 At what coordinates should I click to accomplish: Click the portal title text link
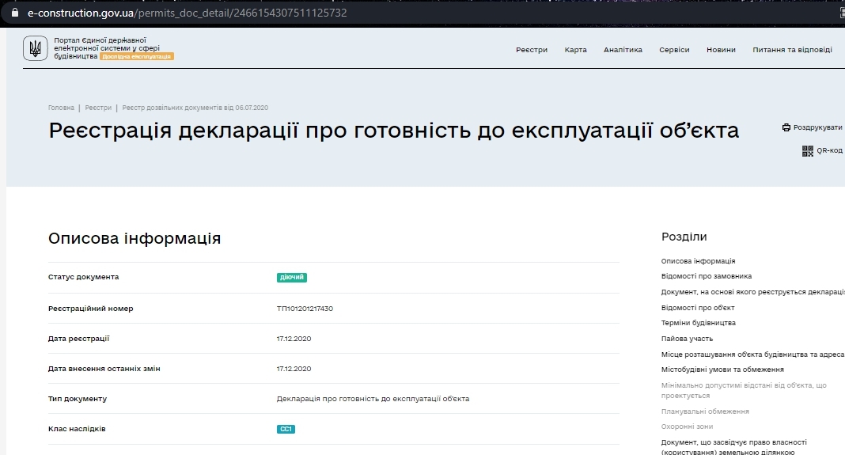click(107, 48)
